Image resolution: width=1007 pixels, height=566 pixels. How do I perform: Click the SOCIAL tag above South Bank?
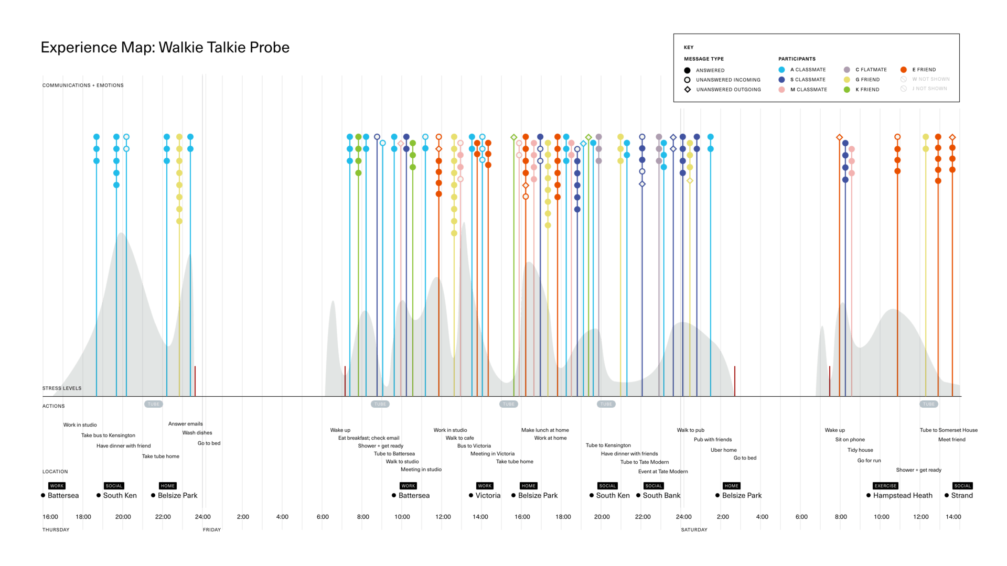654,486
